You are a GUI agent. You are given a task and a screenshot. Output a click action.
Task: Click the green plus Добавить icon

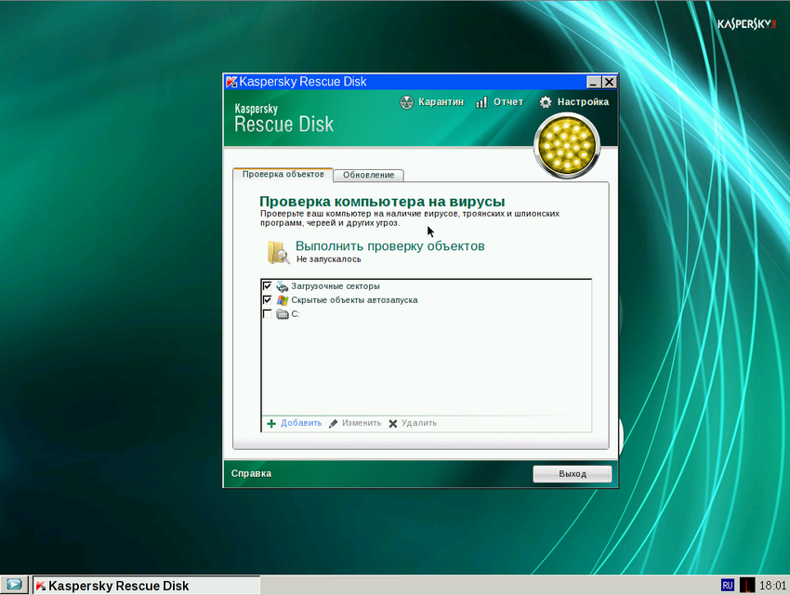click(x=271, y=423)
